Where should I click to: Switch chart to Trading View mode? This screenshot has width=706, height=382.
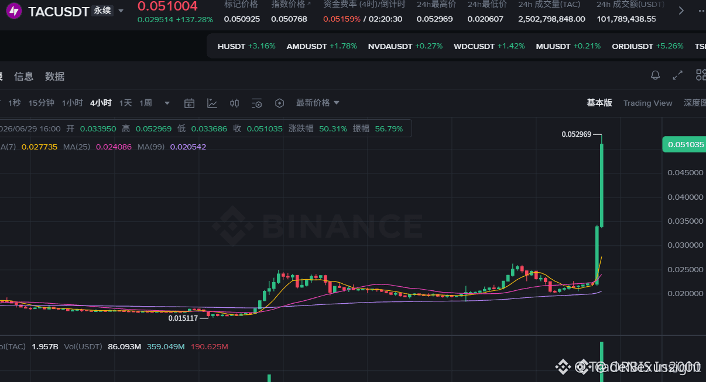pos(647,103)
